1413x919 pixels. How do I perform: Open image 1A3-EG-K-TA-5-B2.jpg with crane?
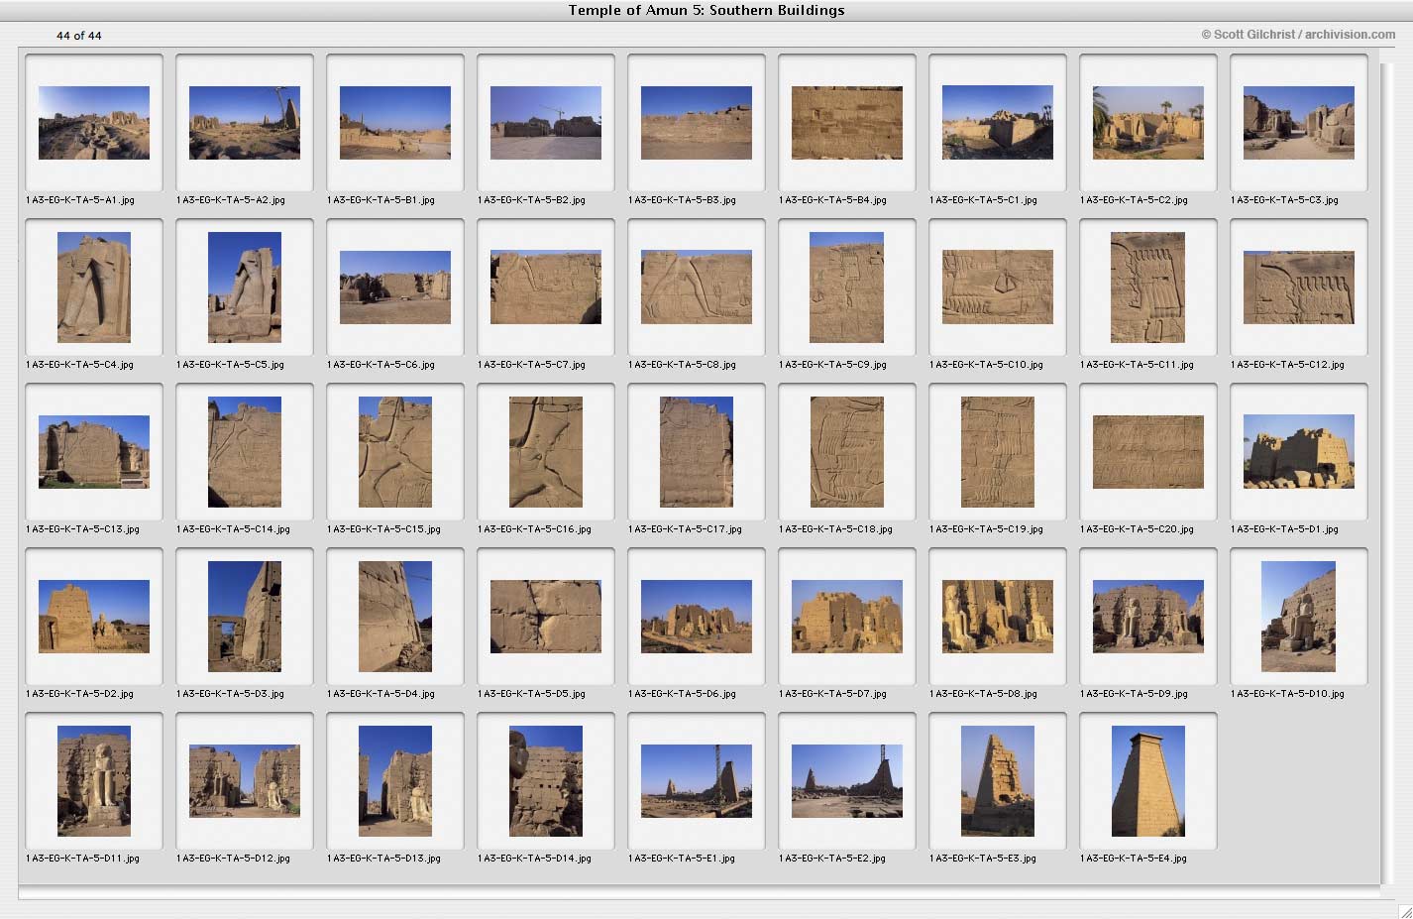[x=546, y=123]
